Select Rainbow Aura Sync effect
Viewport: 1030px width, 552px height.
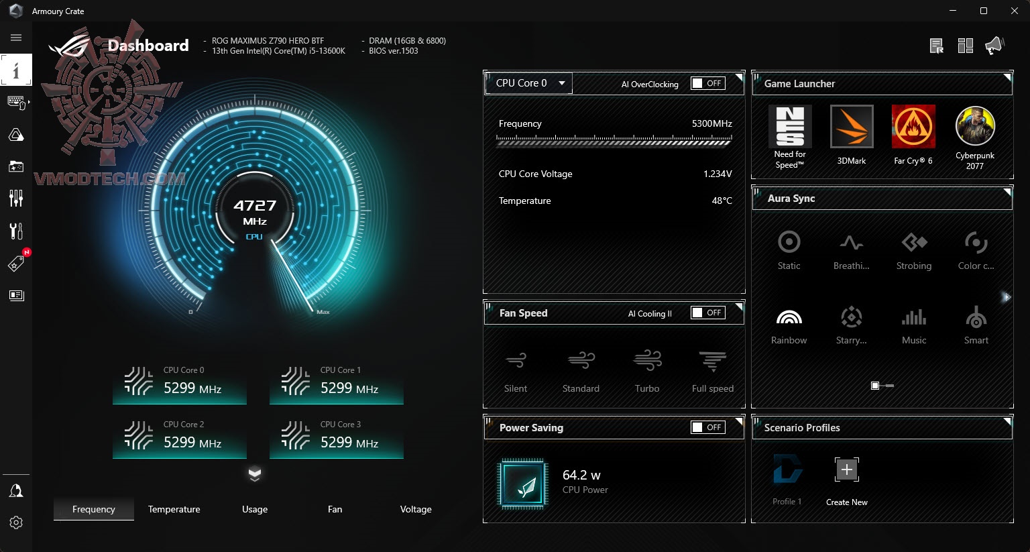click(x=789, y=325)
